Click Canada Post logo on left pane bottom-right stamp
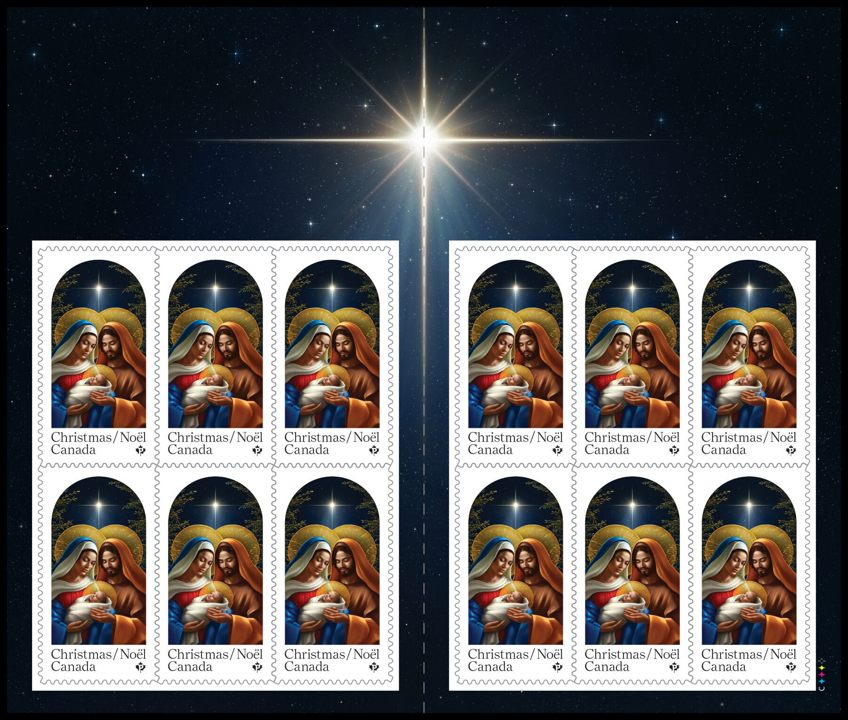The image size is (848, 720). [x=374, y=667]
